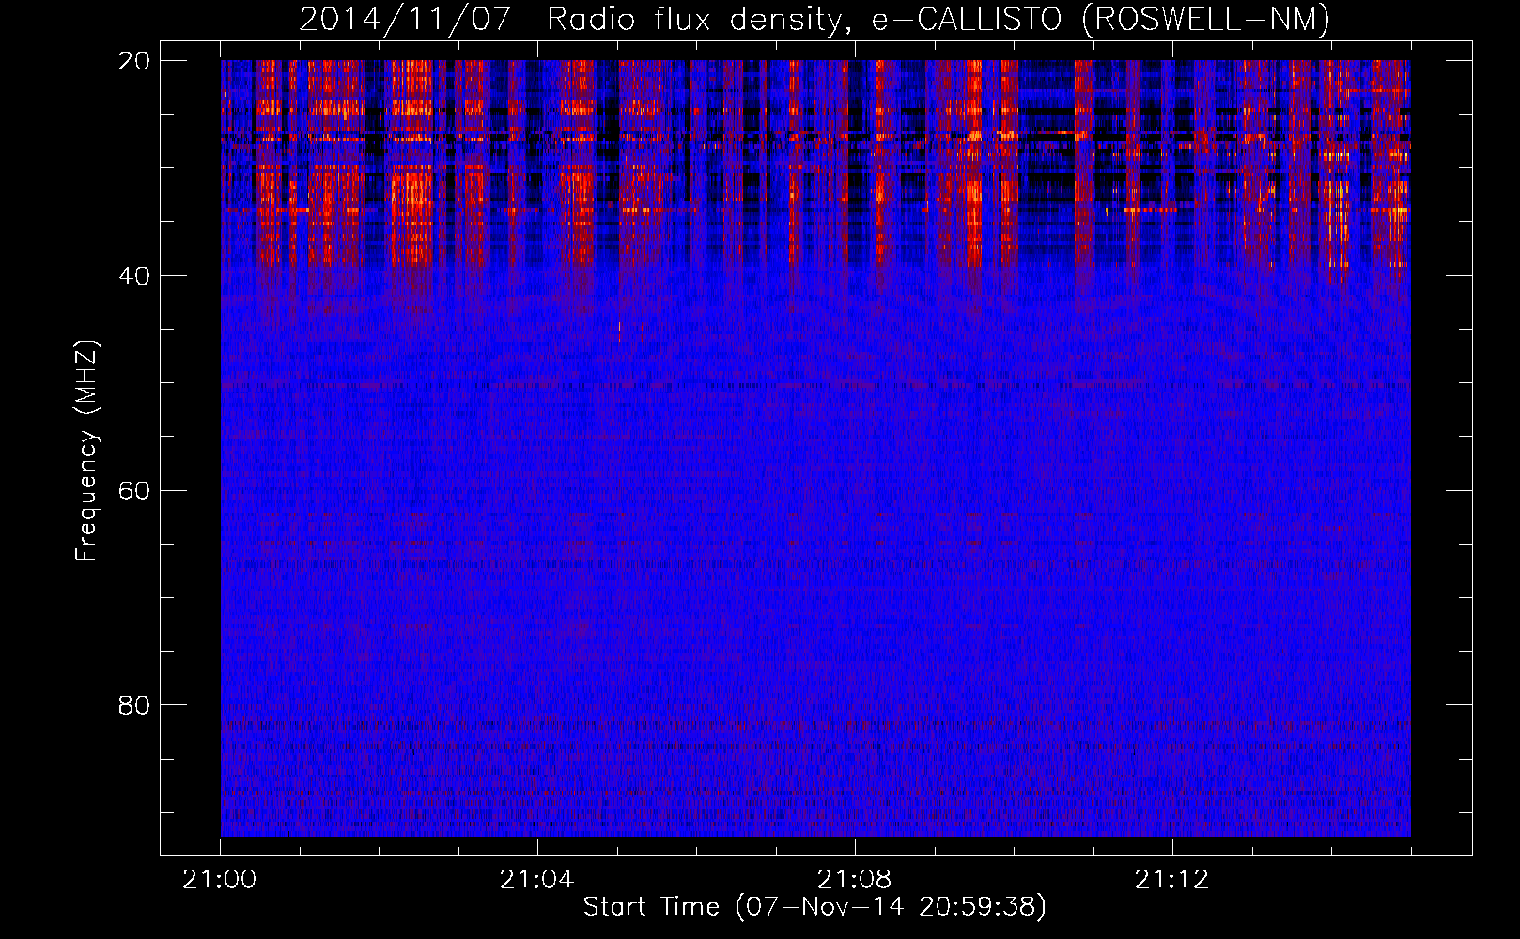Click the y-axis tick label "20"

click(x=134, y=61)
